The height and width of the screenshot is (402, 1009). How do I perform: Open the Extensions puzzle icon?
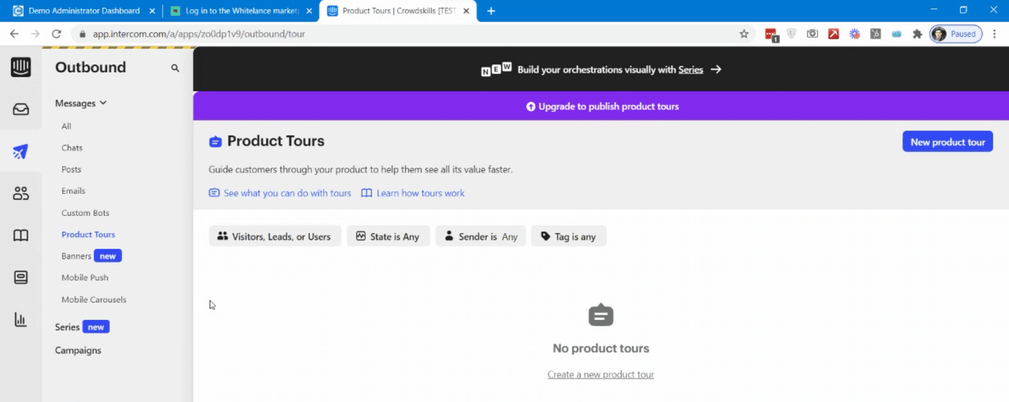[x=918, y=34]
